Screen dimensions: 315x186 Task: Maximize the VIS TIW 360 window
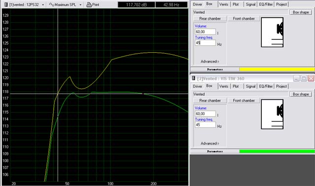304,78
